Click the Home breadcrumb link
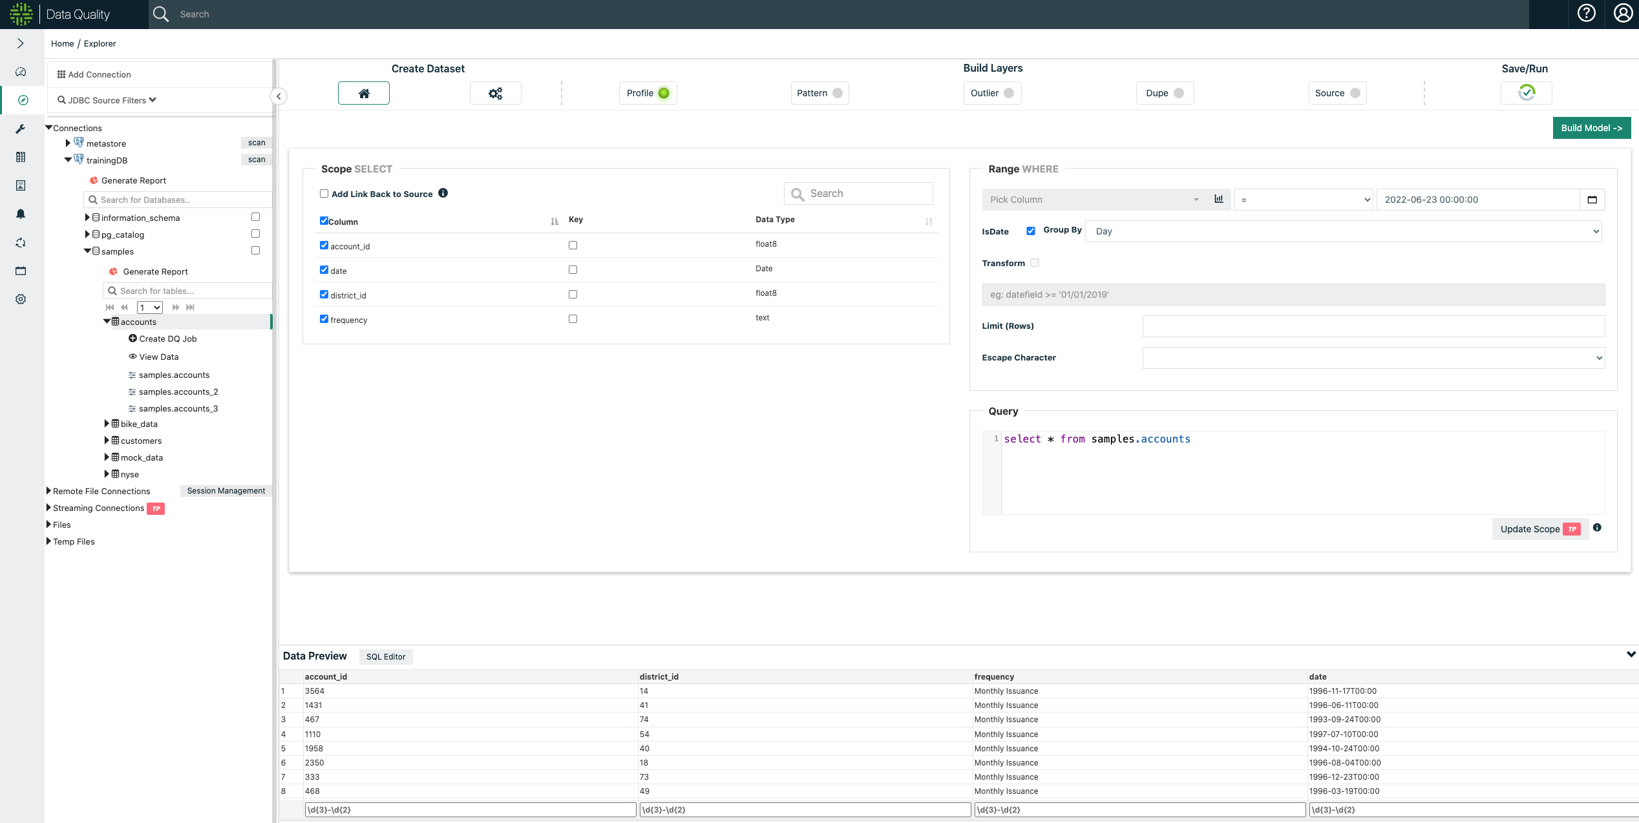Viewport: 1639px width, 823px height. click(62, 43)
